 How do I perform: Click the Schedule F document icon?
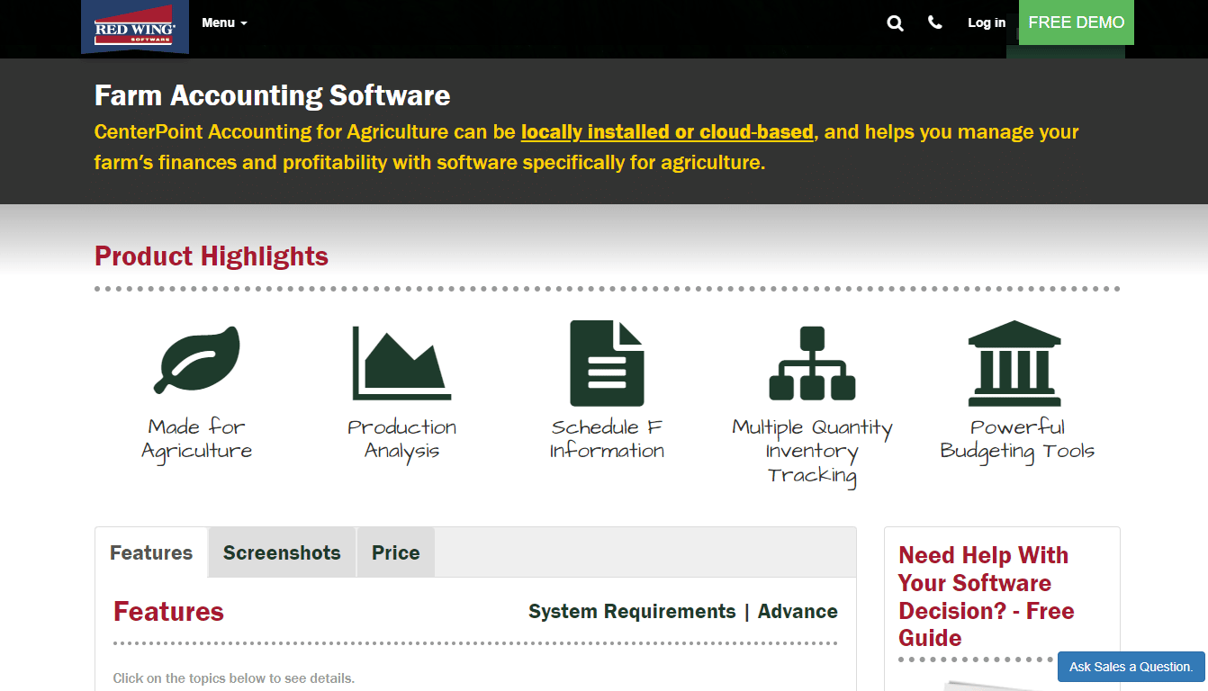click(607, 363)
